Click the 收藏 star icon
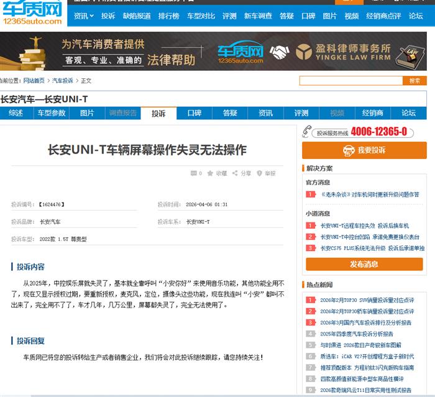 point(211,174)
